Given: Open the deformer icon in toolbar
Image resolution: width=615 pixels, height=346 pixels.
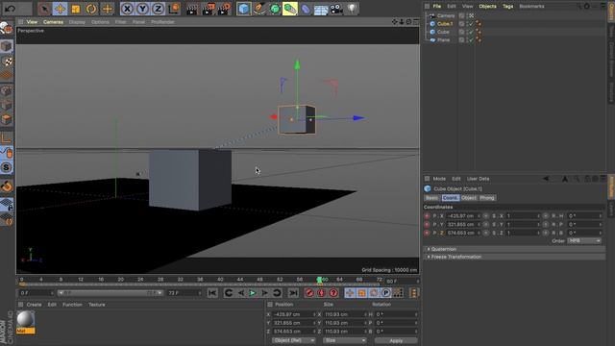Looking at the screenshot, I should pos(306,9).
